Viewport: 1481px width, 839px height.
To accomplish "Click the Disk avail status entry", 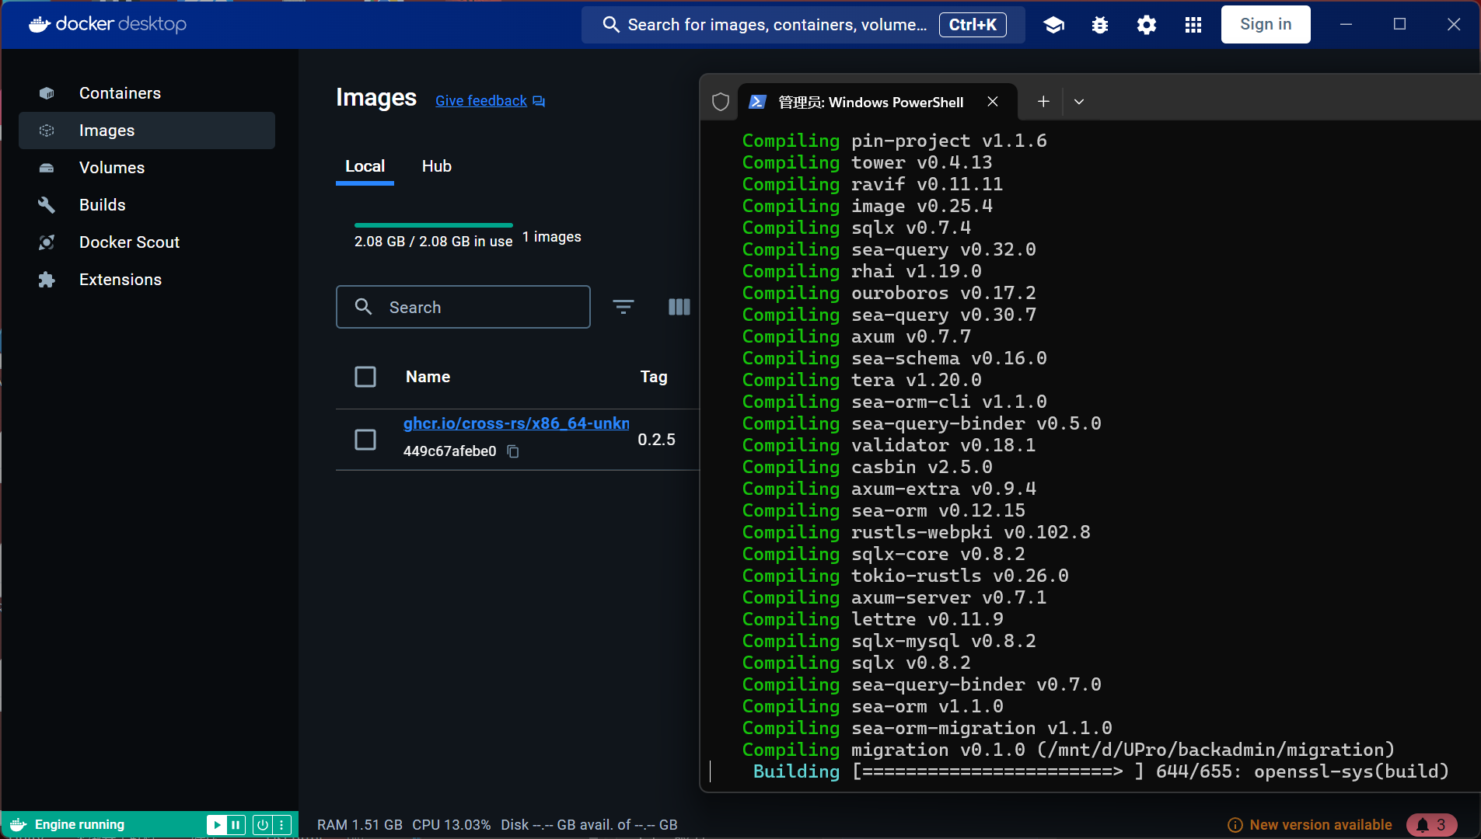I will click(589, 825).
